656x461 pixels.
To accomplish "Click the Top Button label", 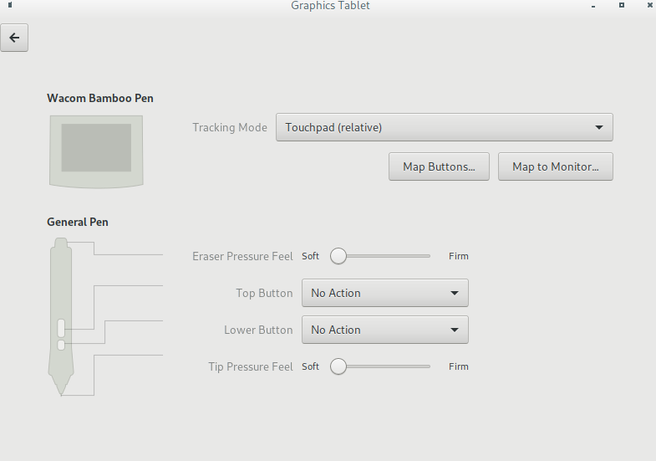I will click(264, 293).
